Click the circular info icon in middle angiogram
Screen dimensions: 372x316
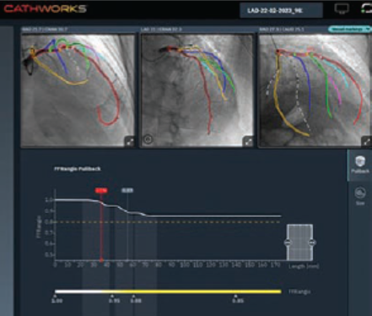(148, 139)
